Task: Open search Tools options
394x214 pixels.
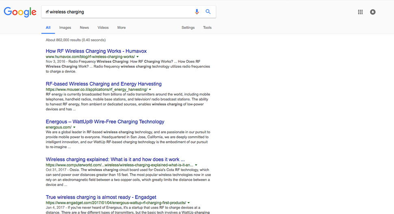Action: tap(207, 28)
